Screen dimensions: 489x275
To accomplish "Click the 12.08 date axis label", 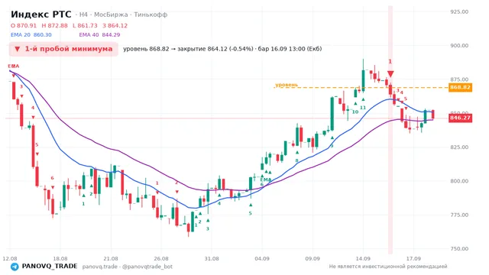I will (x=10, y=259).
